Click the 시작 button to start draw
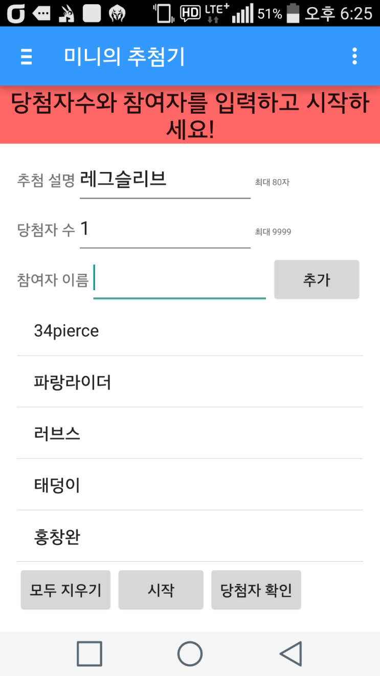This screenshot has width=380, height=676. click(161, 590)
